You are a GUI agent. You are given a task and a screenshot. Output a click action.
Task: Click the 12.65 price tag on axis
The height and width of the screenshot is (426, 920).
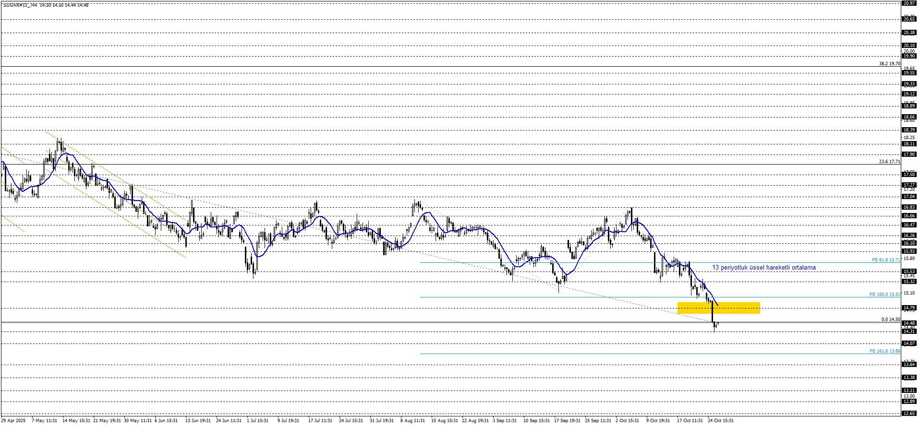pyautogui.click(x=908, y=414)
